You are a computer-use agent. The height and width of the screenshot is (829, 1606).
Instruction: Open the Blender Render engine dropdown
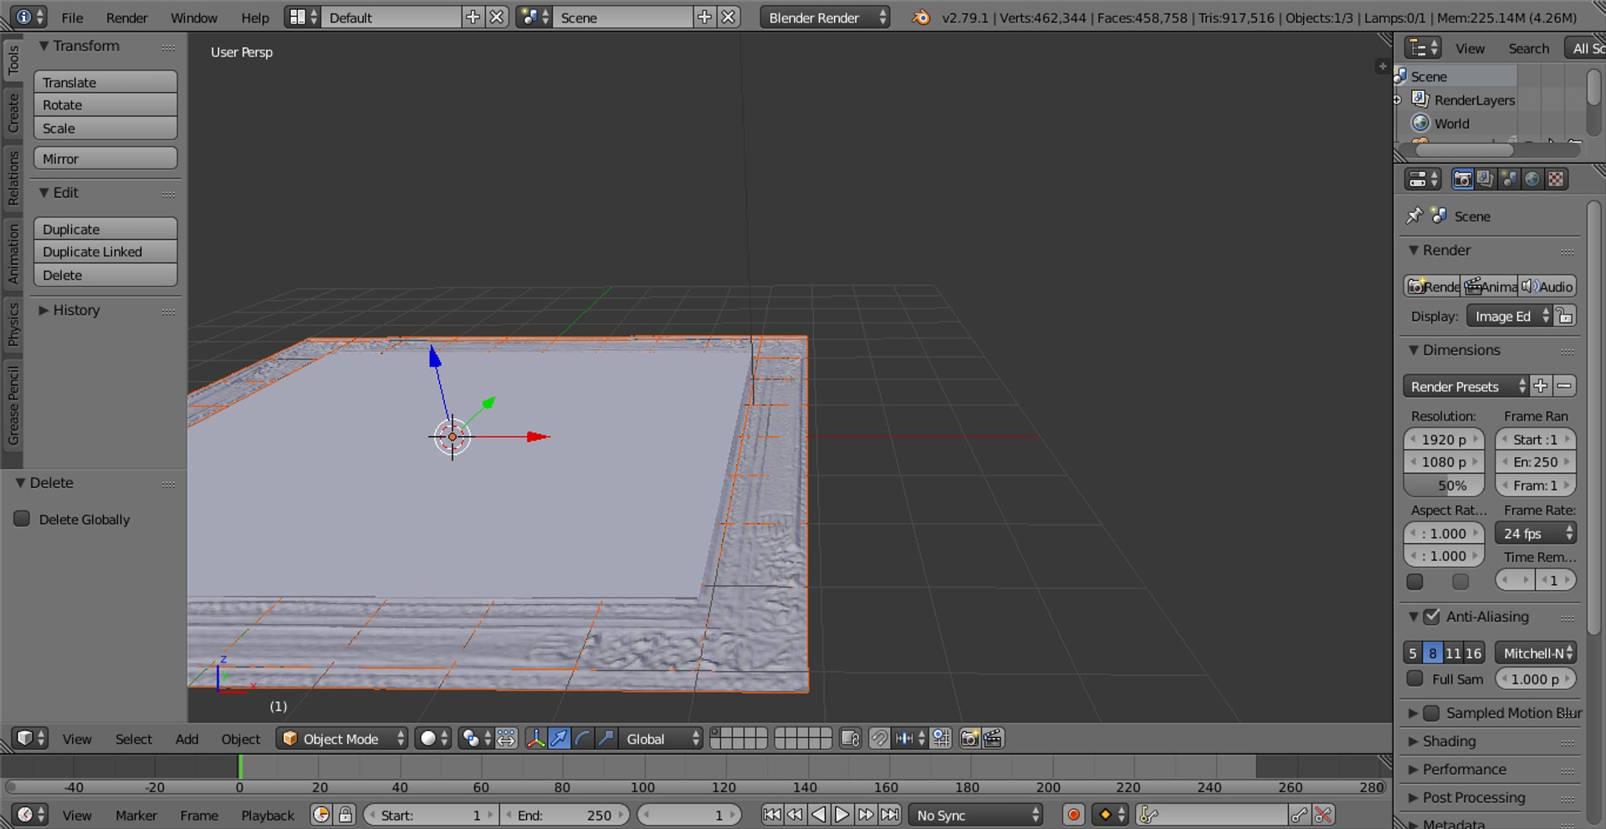pos(825,17)
